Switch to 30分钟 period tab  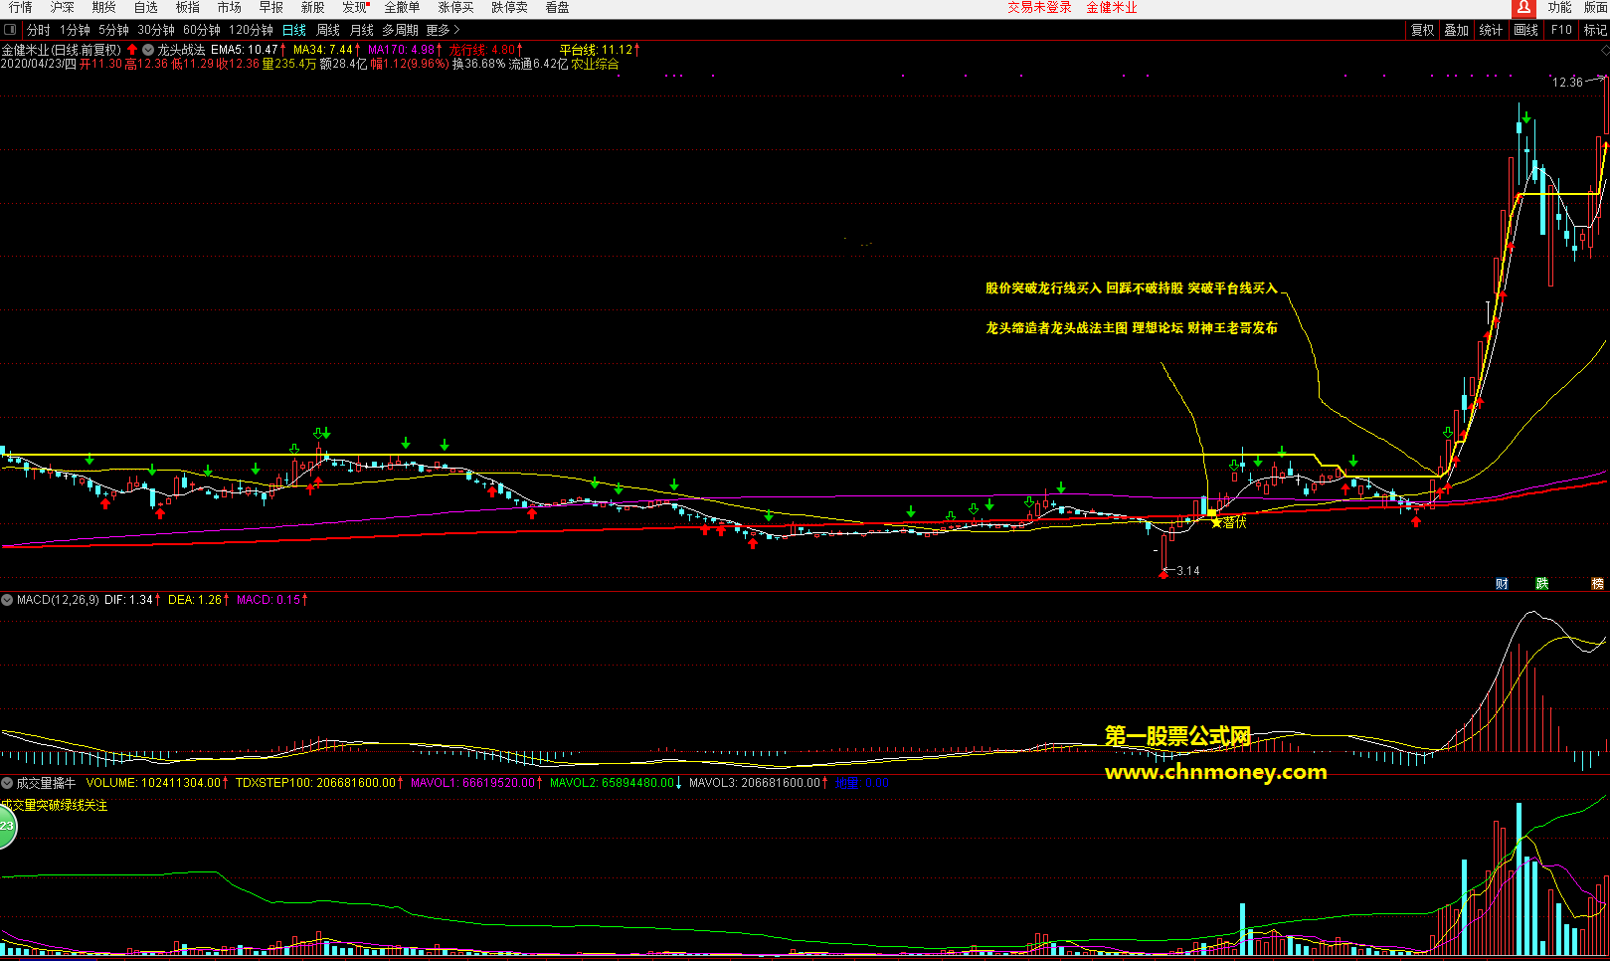tap(155, 30)
